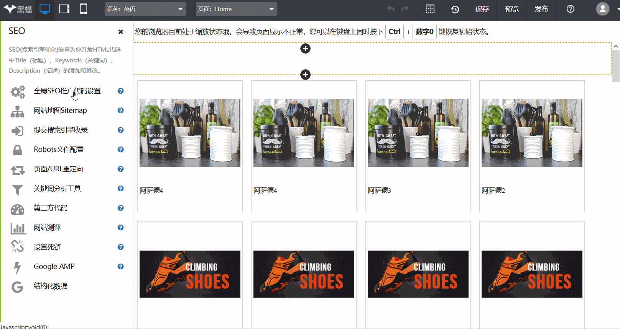The image size is (620, 329).
Task: Open the 网站地图Sitemap menu item
Action: 60,111
